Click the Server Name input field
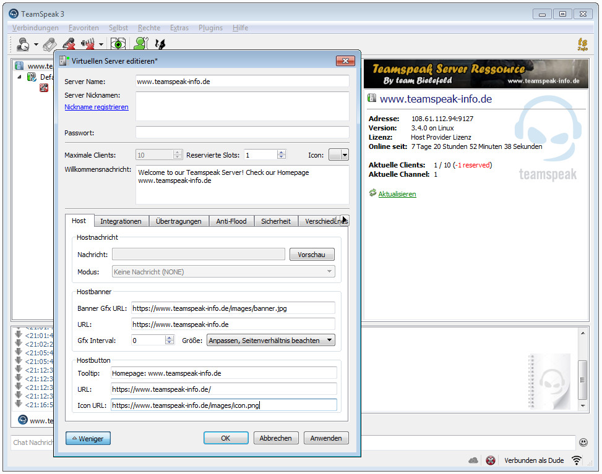Image resolution: width=602 pixels, height=474 pixels. tap(243, 82)
